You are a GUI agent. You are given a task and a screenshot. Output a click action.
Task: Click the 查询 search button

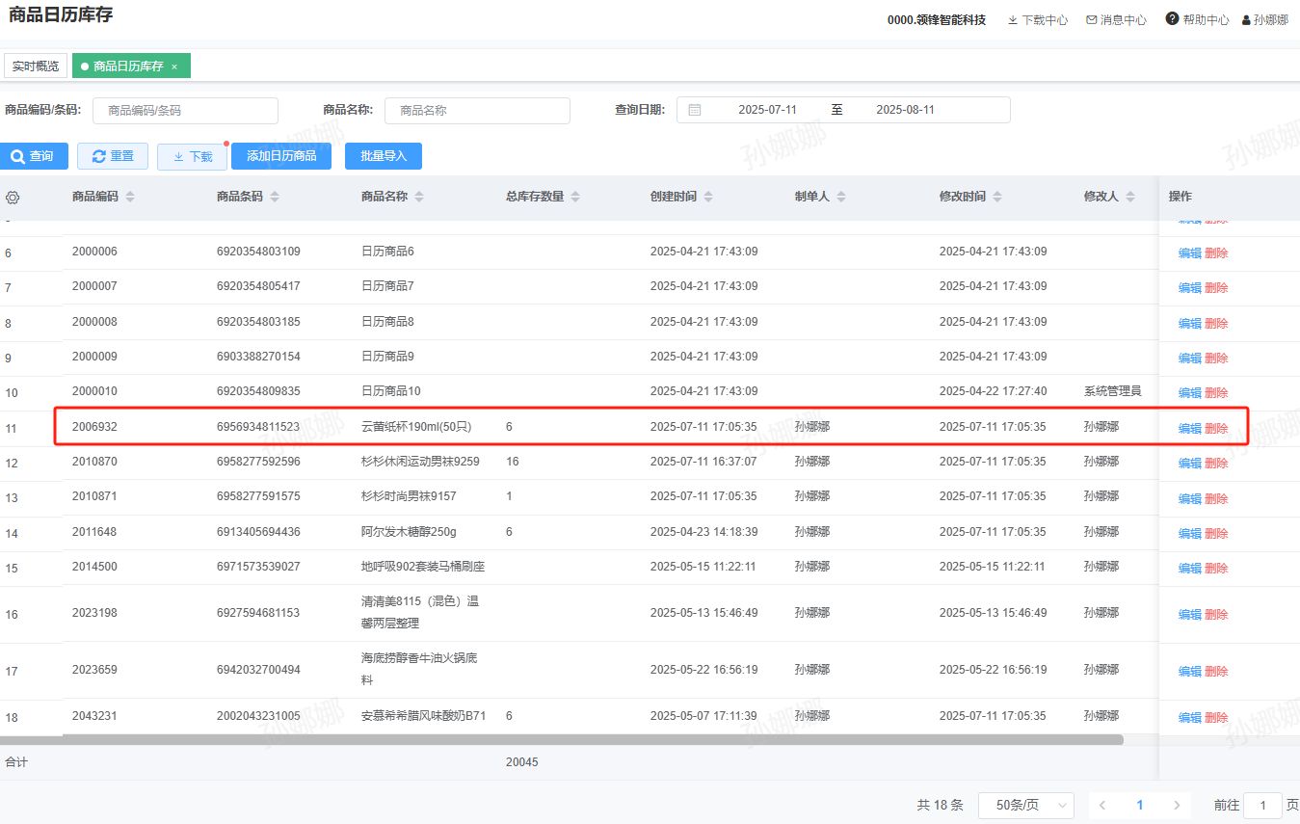click(x=34, y=156)
